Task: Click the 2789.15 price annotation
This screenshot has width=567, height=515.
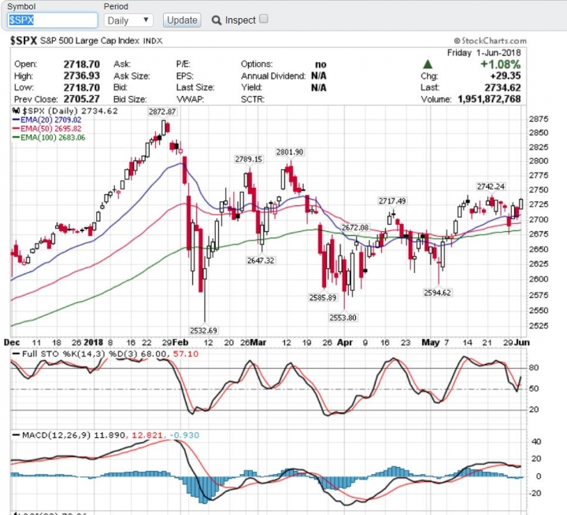Action: [x=248, y=160]
